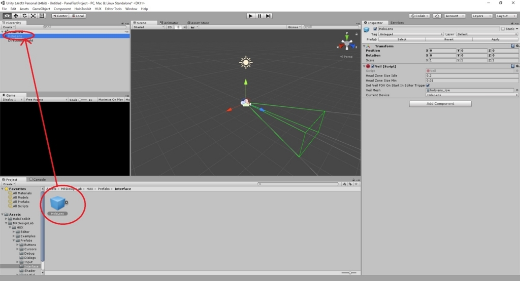Switch to the Services tab
This screenshot has width=520, height=281.
pyautogui.click(x=397, y=23)
